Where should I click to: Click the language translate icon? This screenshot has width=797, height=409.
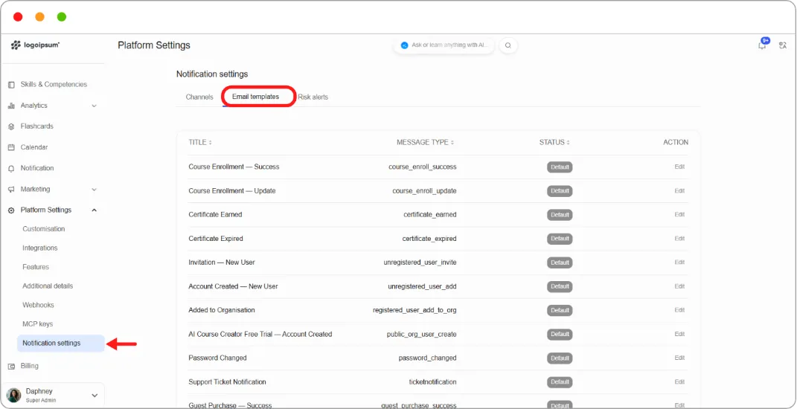(782, 45)
